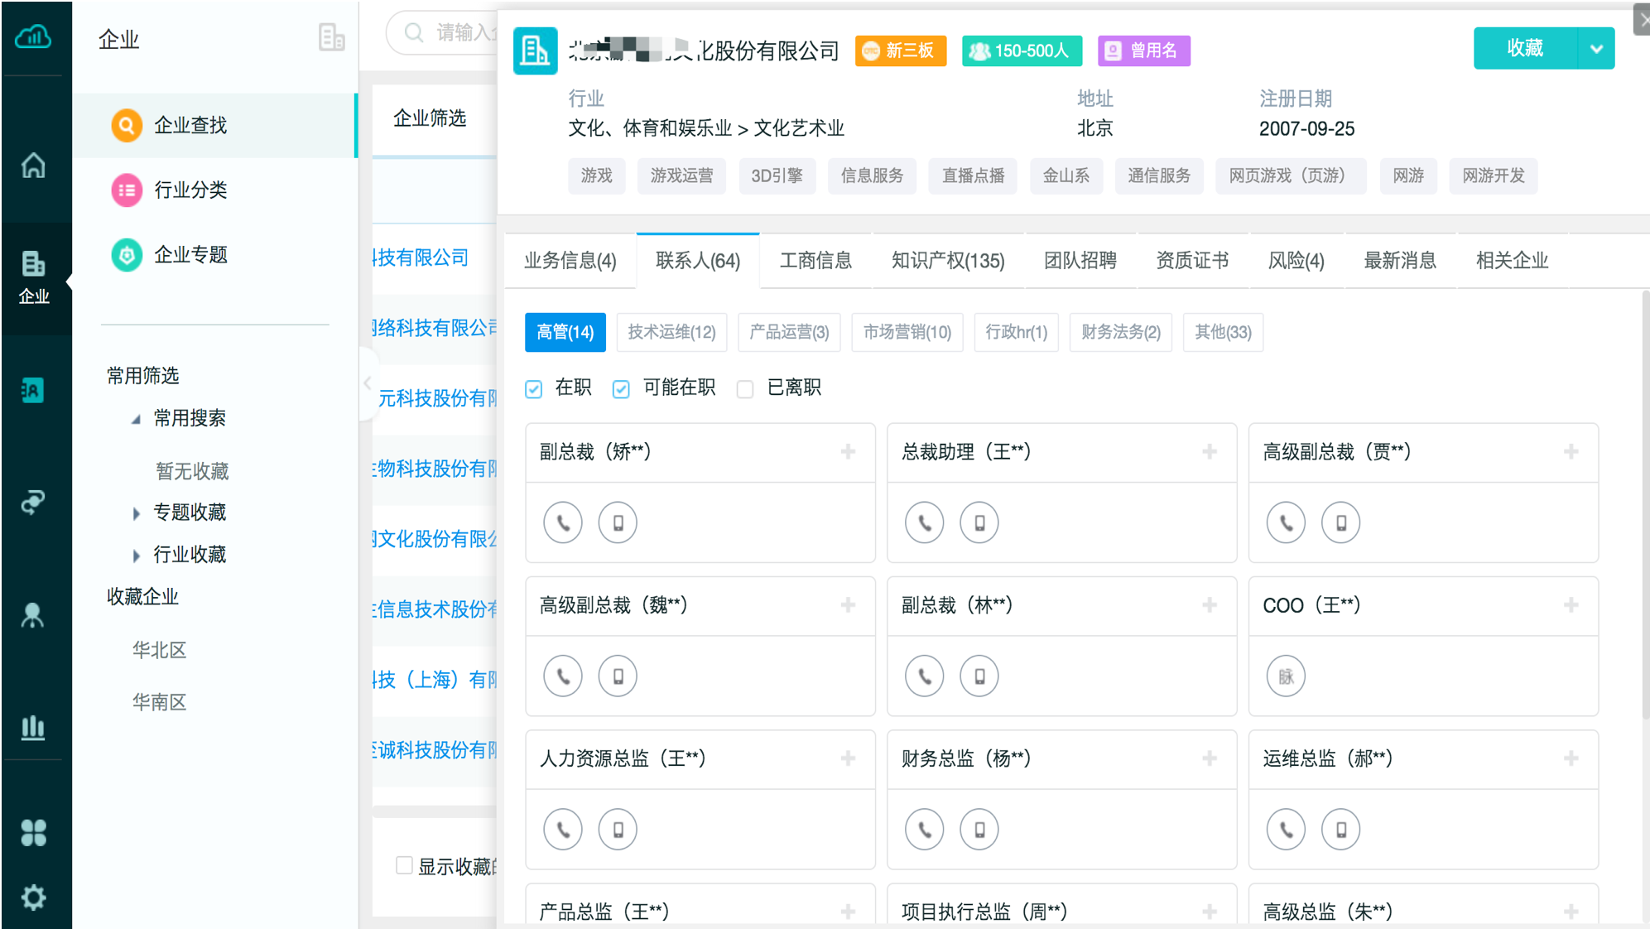1650x929 pixels.
Task: Click mobile icon for 副总裁（林**）
Action: [979, 676]
